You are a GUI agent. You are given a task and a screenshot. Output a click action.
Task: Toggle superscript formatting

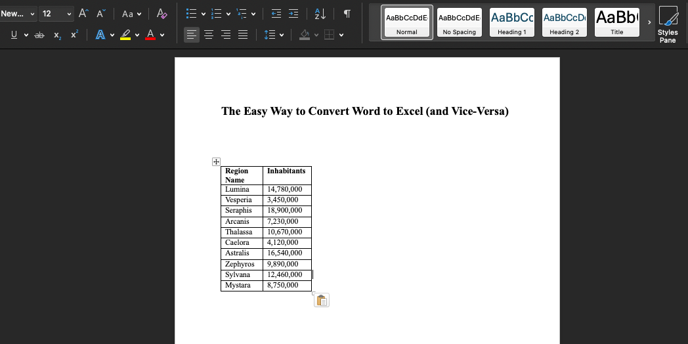(75, 35)
